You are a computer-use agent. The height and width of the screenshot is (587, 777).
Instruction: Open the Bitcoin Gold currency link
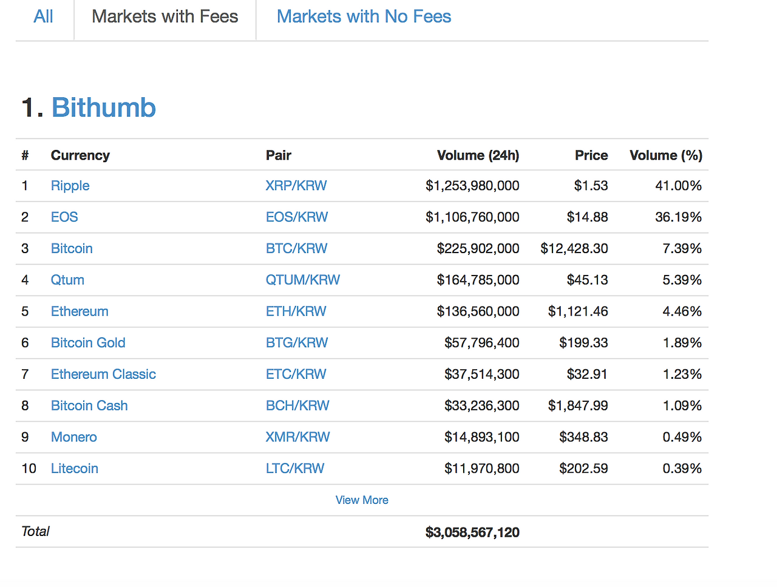point(88,343)
